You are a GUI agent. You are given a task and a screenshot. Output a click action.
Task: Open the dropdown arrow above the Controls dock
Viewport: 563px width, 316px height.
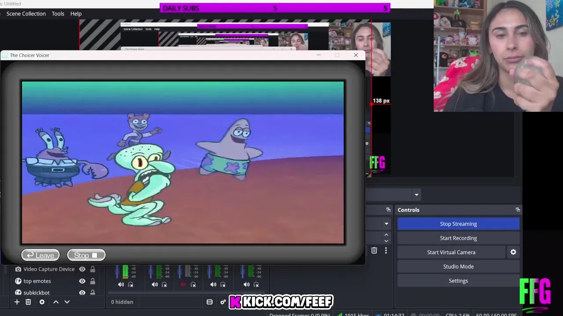[417, 195]
